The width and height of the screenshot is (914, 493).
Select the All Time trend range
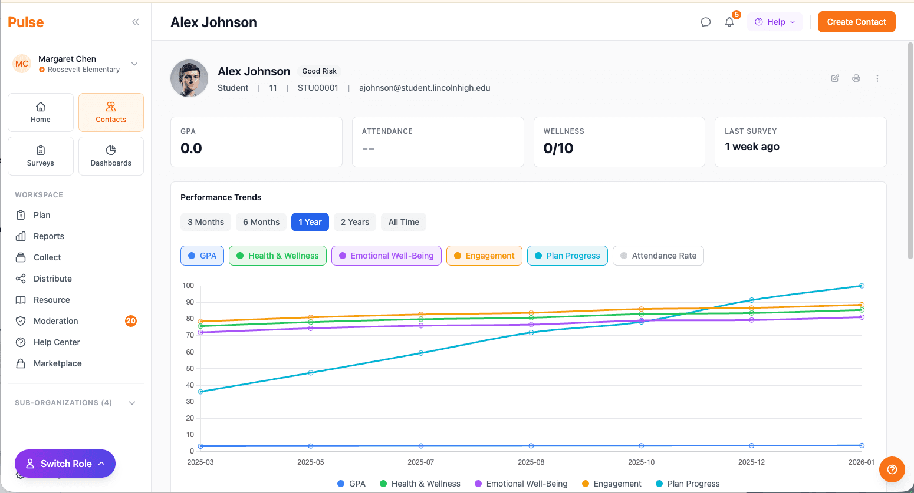403,222
